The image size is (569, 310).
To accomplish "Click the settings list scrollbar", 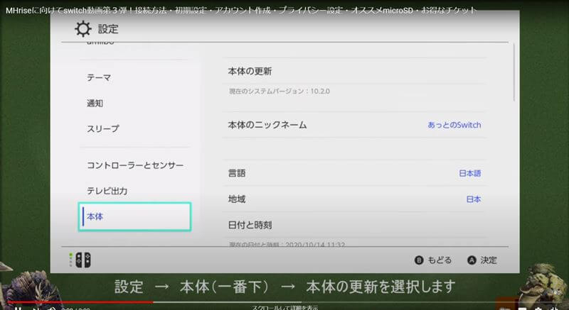I will click(x=514, y=72).
